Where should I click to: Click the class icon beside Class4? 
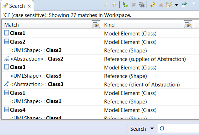(x=6, y=109)
